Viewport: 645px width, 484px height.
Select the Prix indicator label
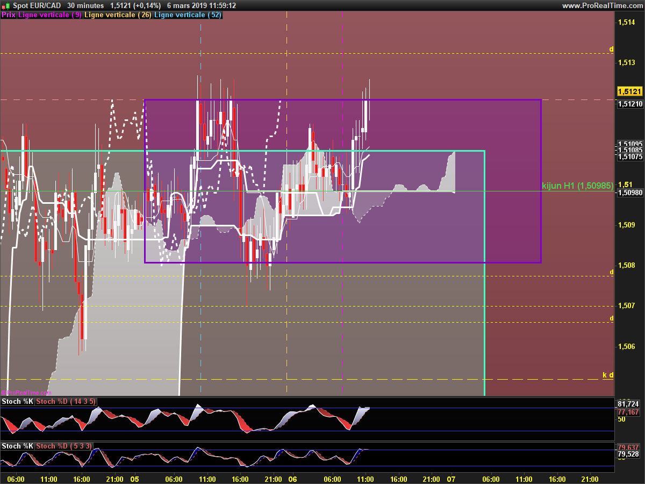tap(8, 15)
